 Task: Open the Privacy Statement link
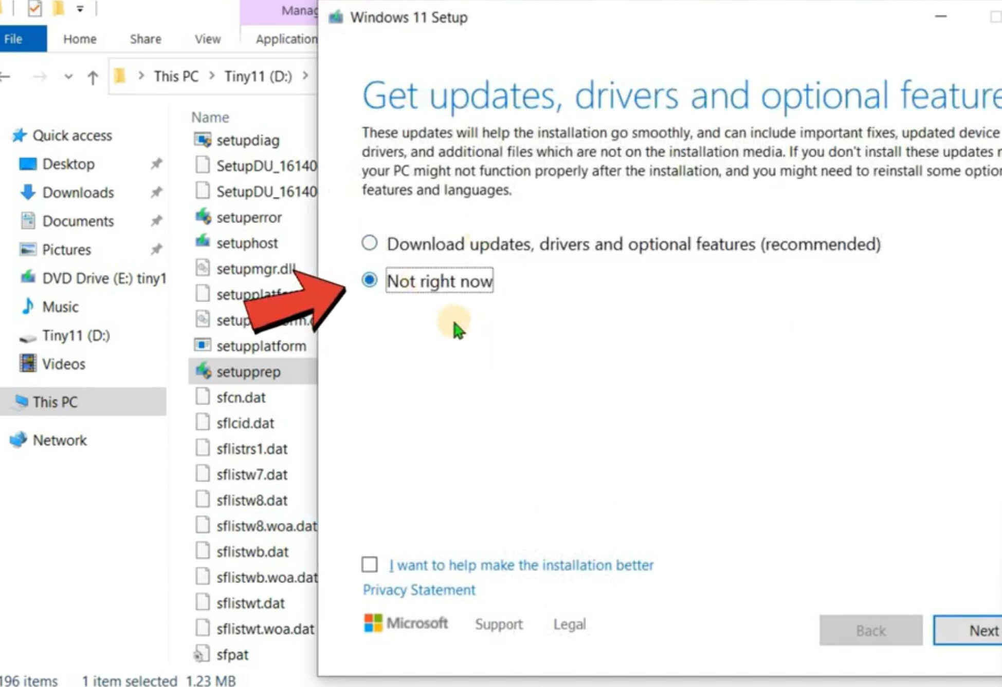coord(418,589)
